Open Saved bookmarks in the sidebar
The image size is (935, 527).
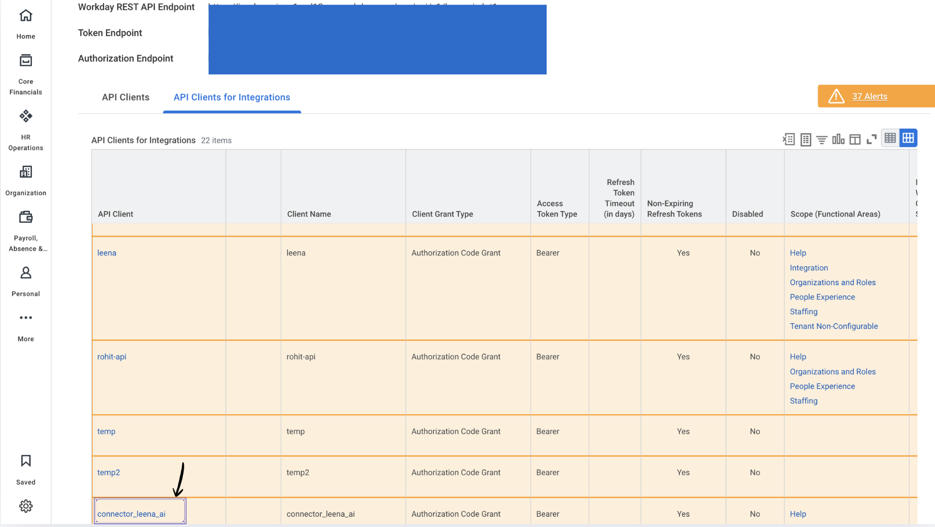point(25,470)
